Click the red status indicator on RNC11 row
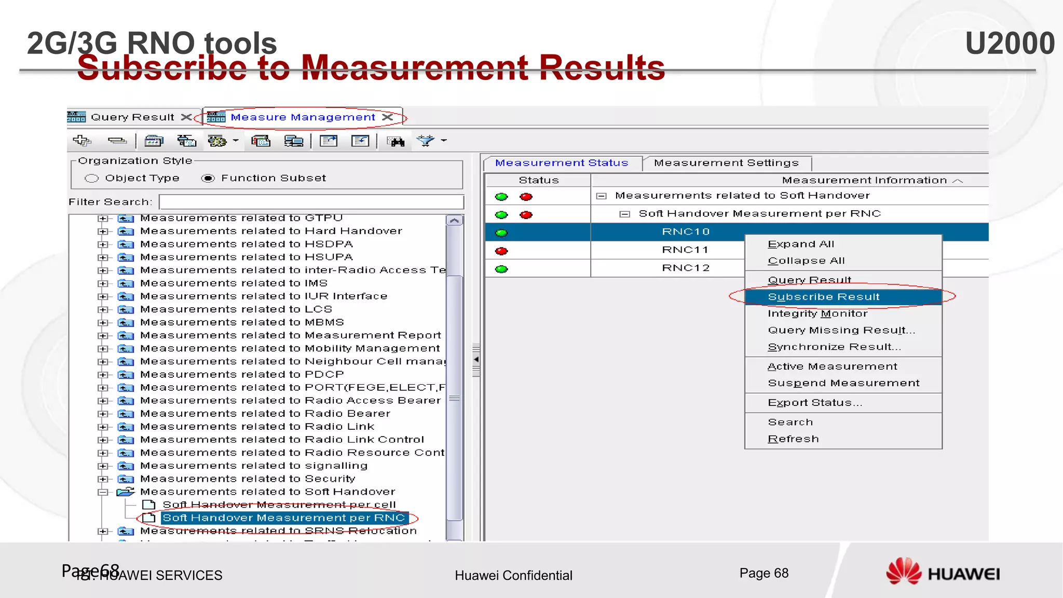Viewport: 1063px width, 598px height. point(501,251)
